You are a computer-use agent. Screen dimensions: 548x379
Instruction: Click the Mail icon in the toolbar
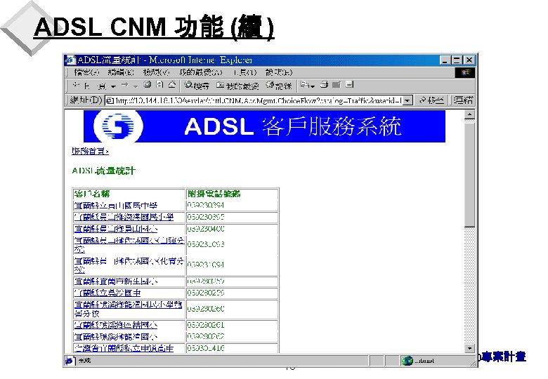pyautogui.click(x=305, y=85)
